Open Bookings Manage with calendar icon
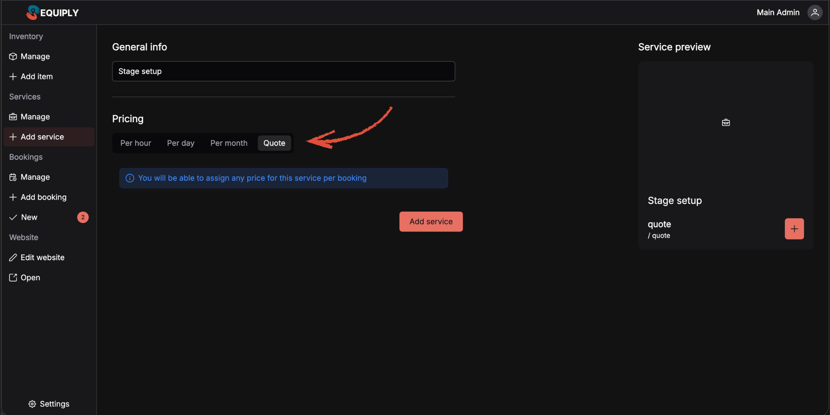Viewport: 830px width, 415px height. click(x=35, y=177)
